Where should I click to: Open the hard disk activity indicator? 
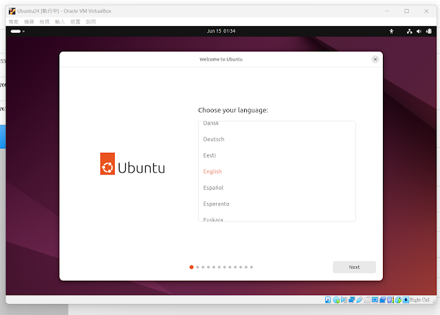point(328,300)
